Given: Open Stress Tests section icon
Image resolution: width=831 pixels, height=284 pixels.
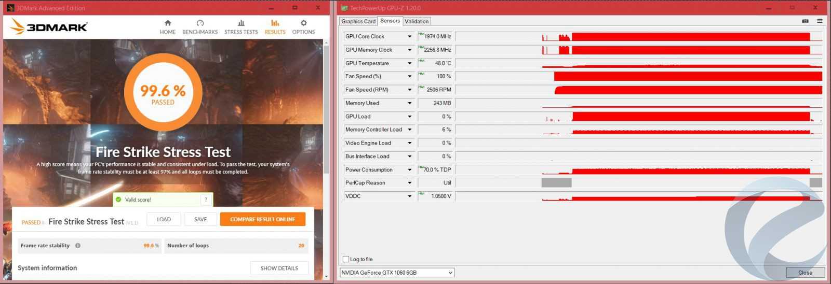Looking at the screenshot, I should [x=241, y=23].
